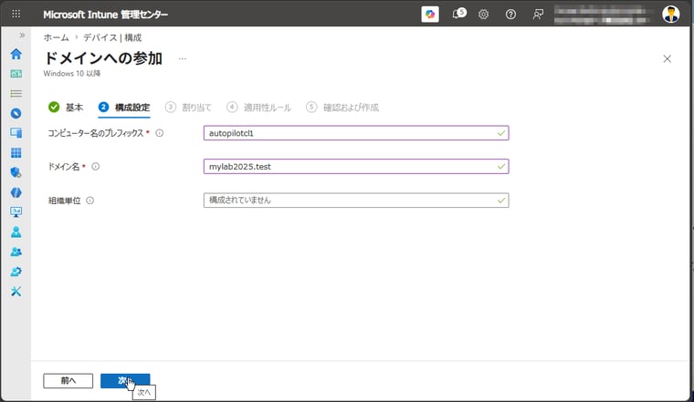Click the 前へ button
Viewport: 694px width, 402px height.
(x=68, y=381)
